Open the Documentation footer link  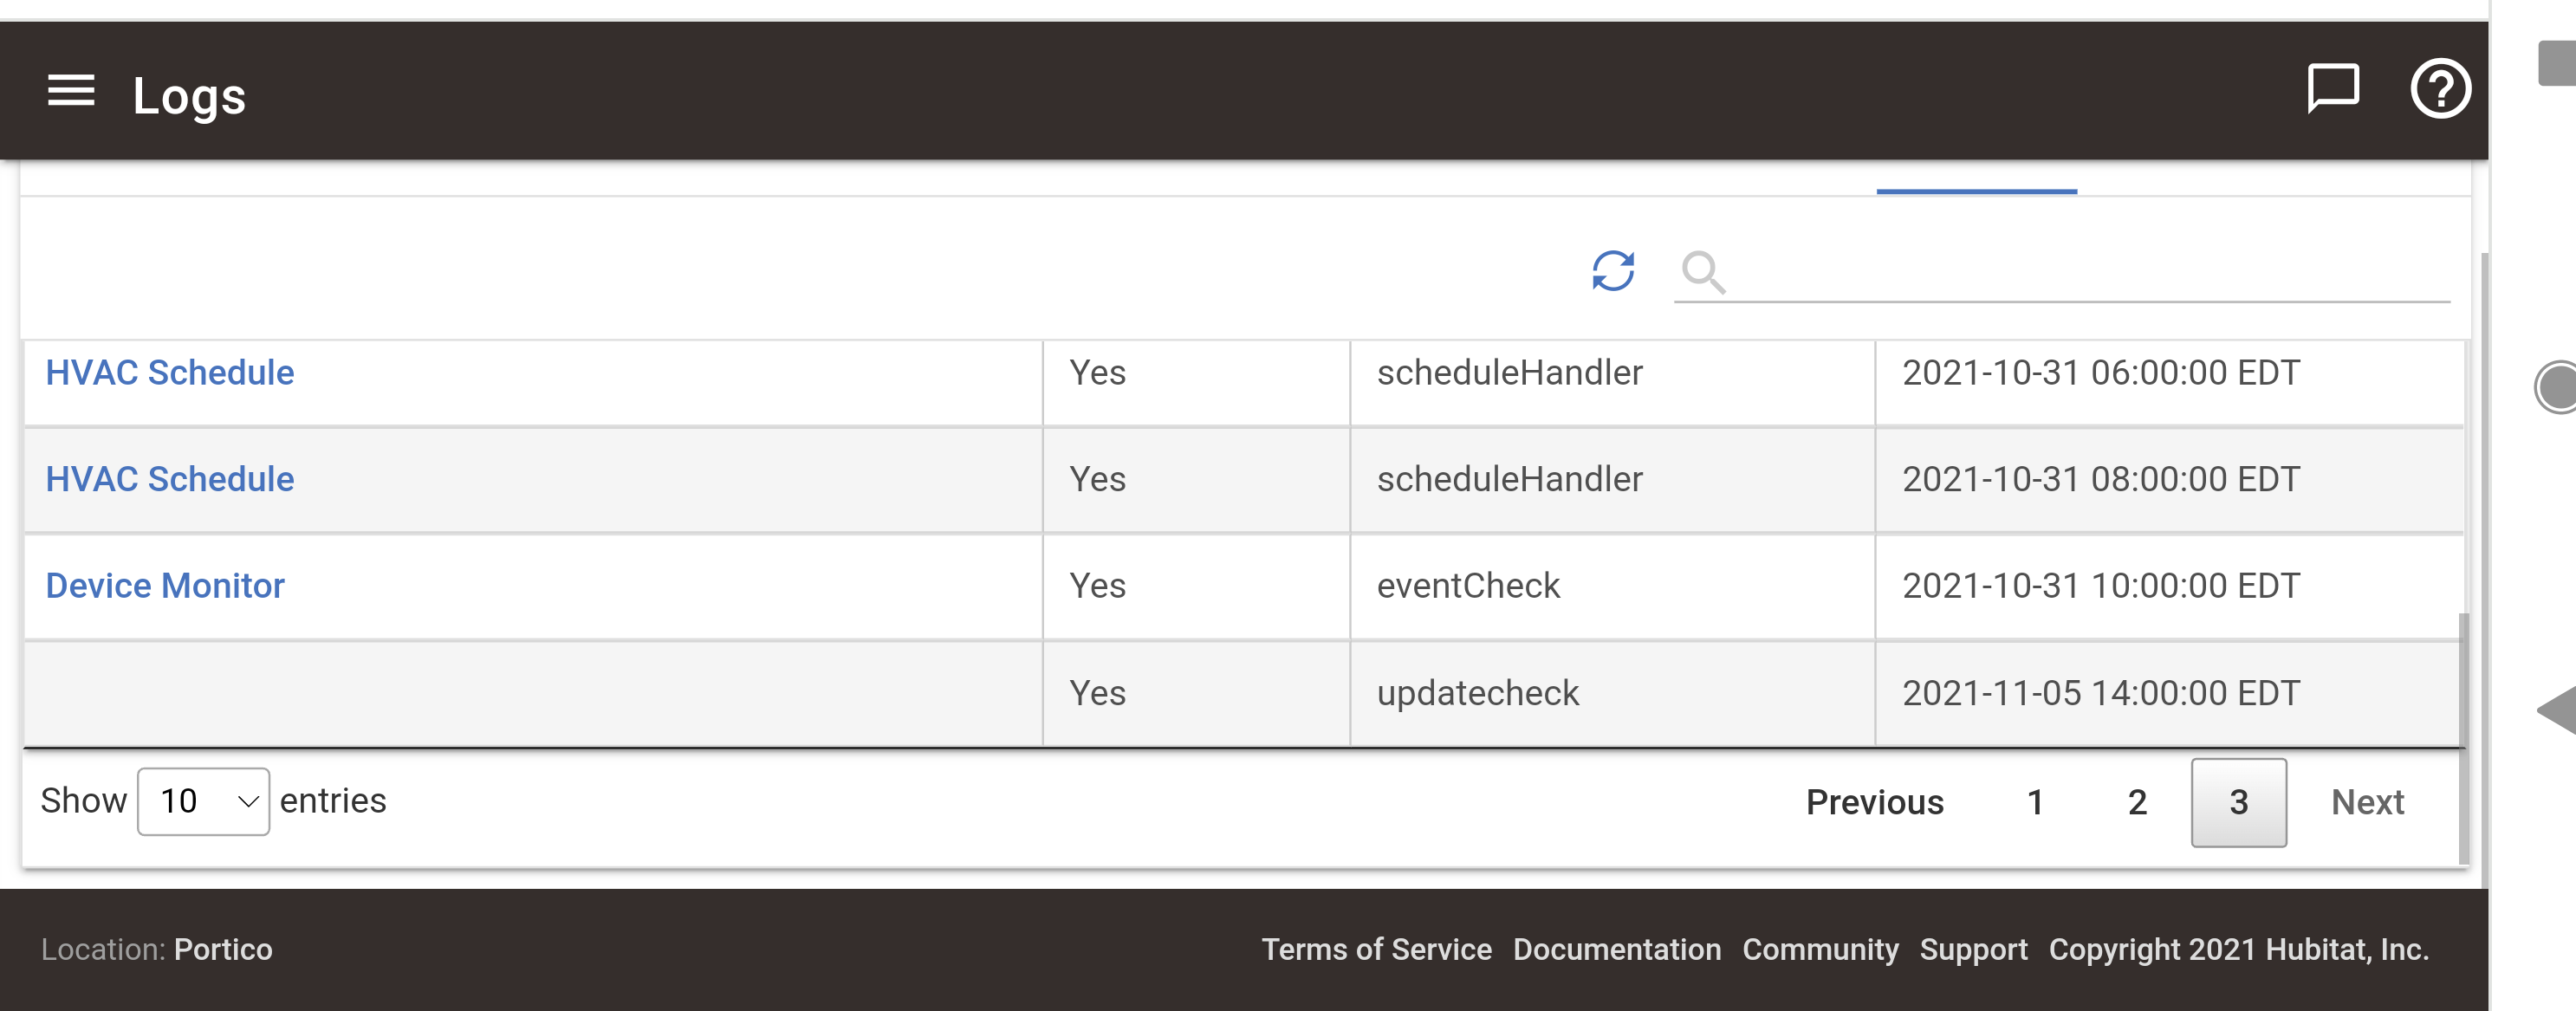tap(1617, 949)
